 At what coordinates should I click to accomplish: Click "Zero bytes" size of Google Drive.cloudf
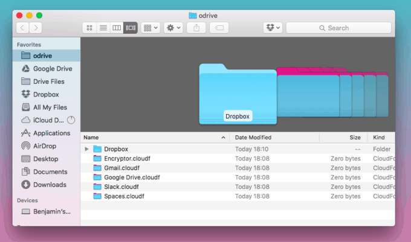(x=346, y=177)
